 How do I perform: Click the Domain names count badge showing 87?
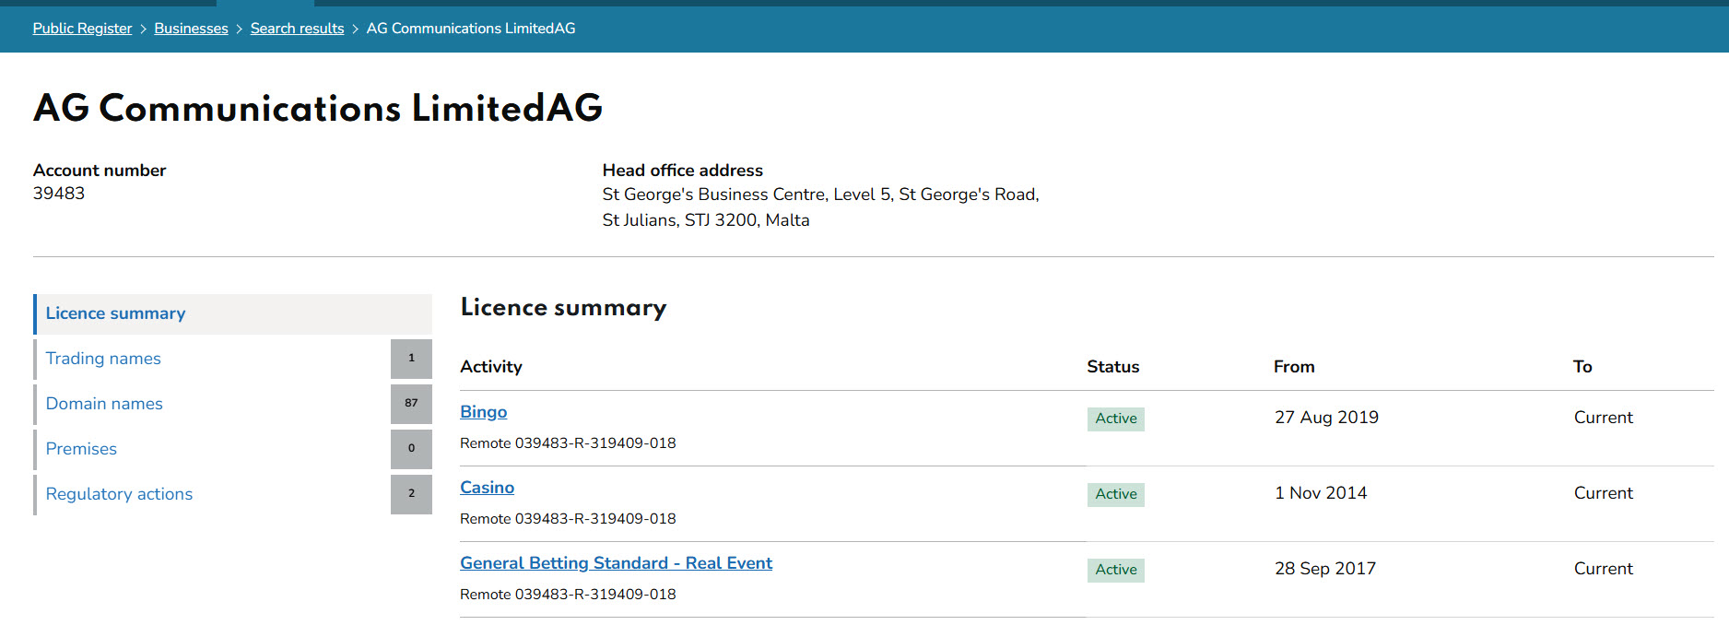(411, 404)
